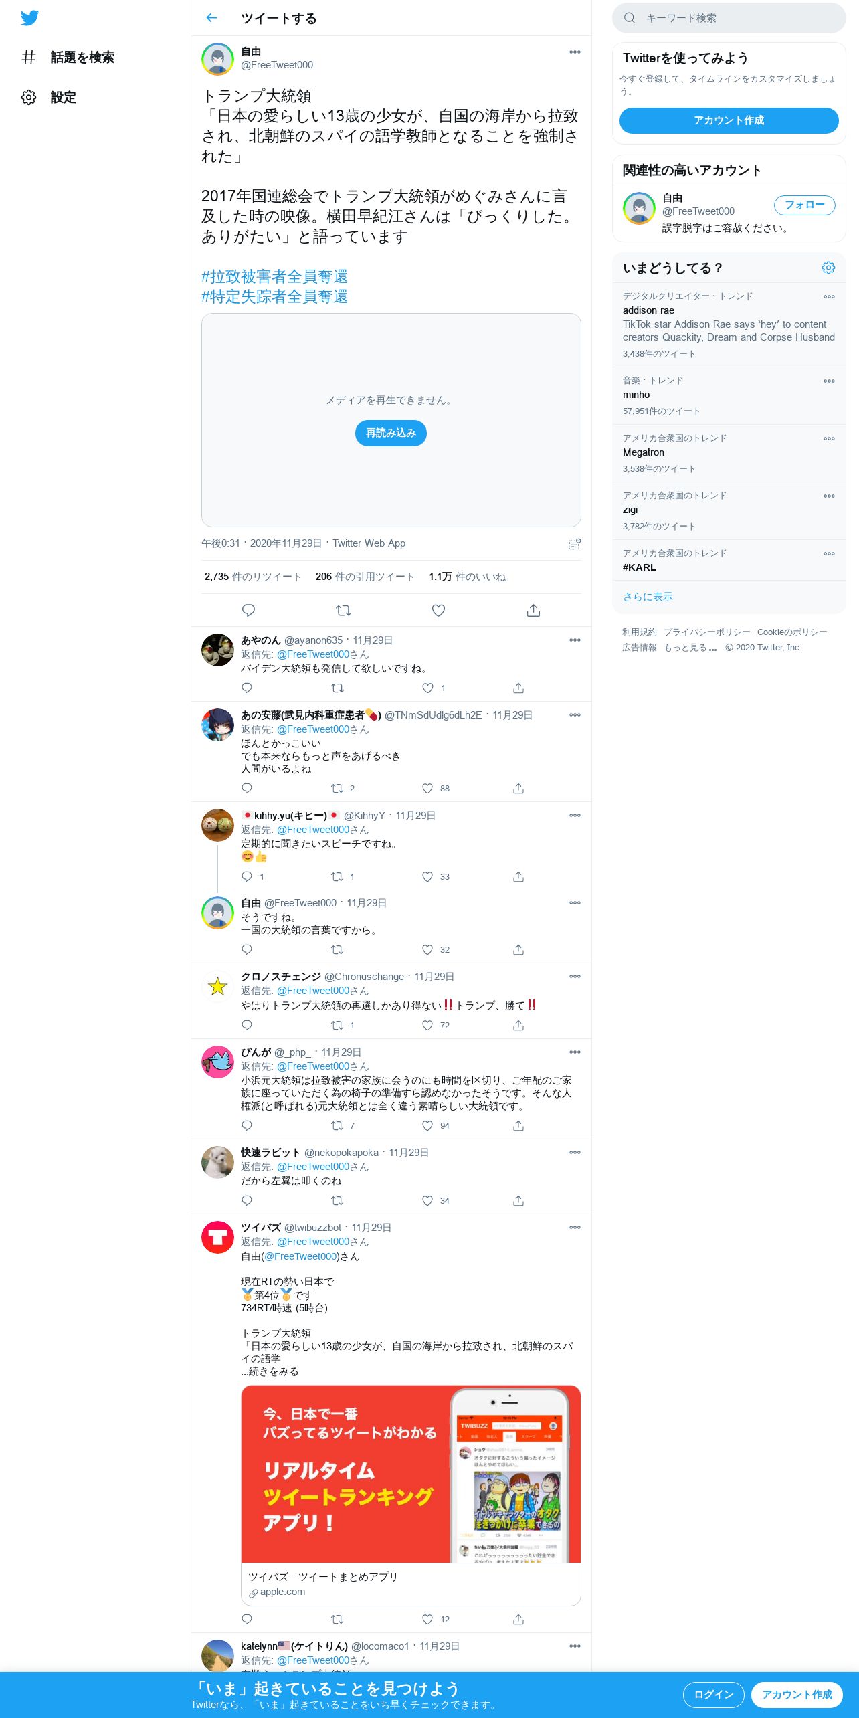Click the キーワード検索 search field
The width and height of the screenshot is (859, 1718).
729,18
